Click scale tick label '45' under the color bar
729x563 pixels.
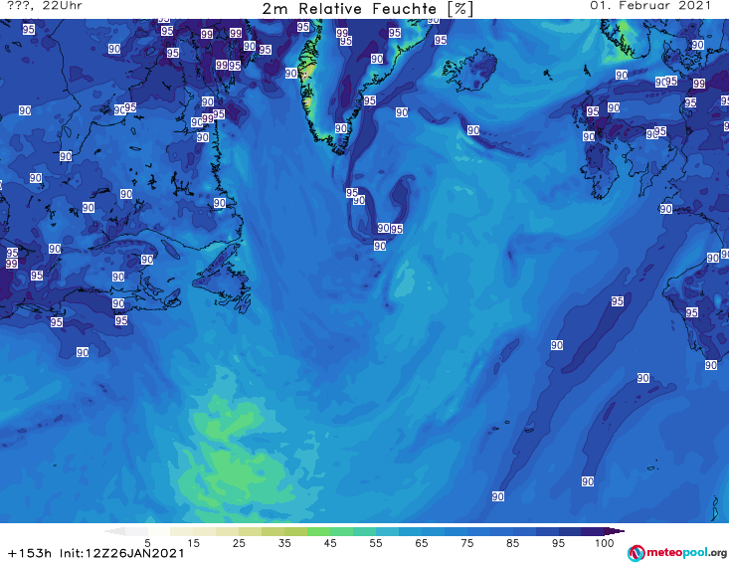pyautogui.click(x=330, y=543)
